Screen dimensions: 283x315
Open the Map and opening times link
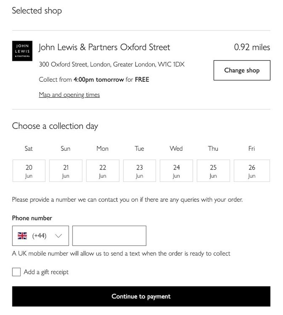pyautogui.click(x=69, y=95)
